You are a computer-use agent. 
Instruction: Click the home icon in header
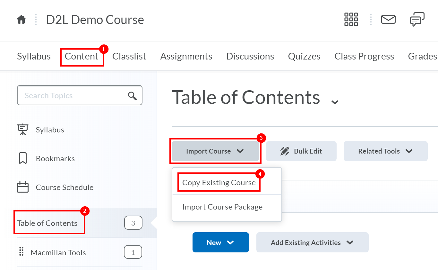click(x=21, y=20)
